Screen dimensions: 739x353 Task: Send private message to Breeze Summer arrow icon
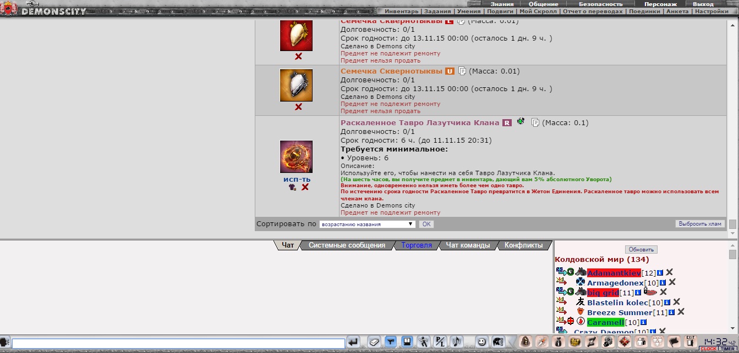pyautogui.click(x=561, y=311)
